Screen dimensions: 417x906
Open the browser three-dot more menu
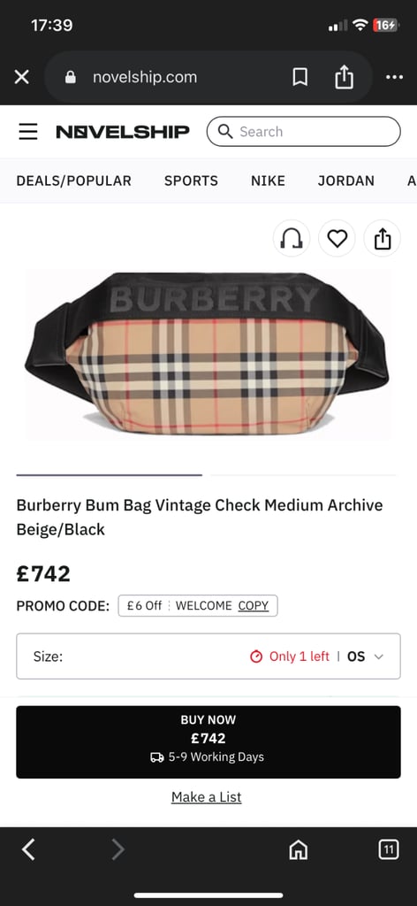[395, 77]
